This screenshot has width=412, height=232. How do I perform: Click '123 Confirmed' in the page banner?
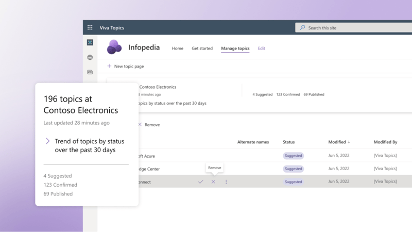pyautogui.click(x=288, y=94)
